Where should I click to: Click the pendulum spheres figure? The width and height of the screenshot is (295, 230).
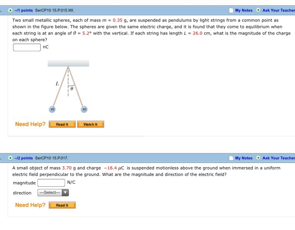click(68, 86)
